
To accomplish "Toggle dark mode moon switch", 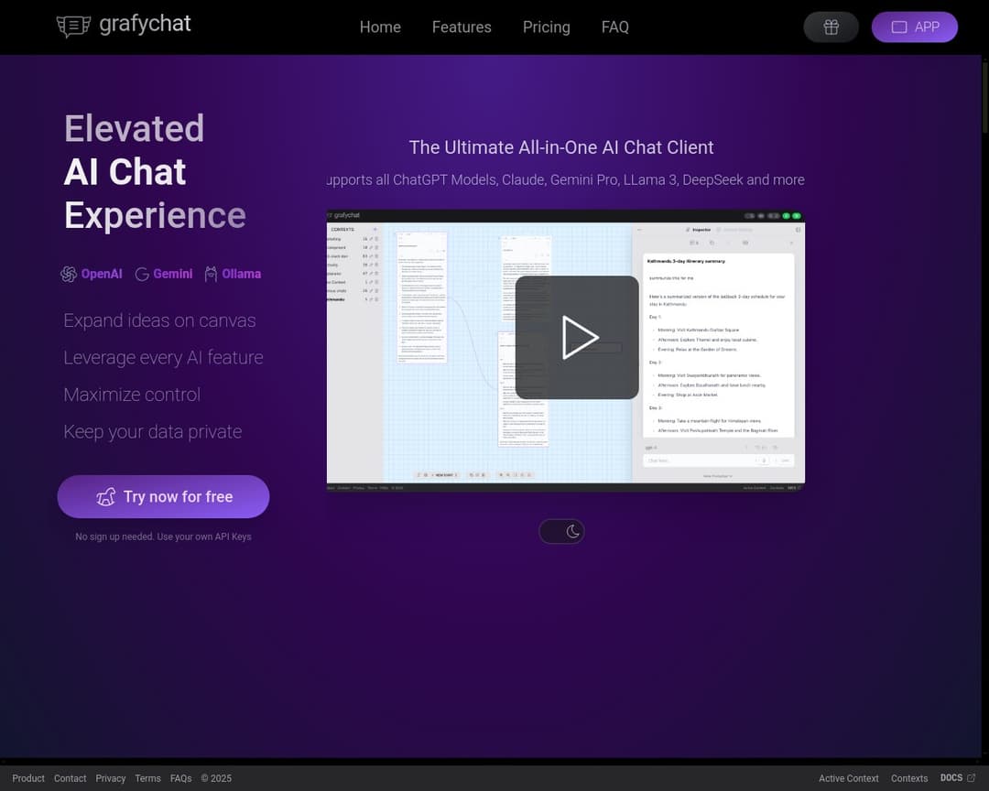I will point(561,532).
